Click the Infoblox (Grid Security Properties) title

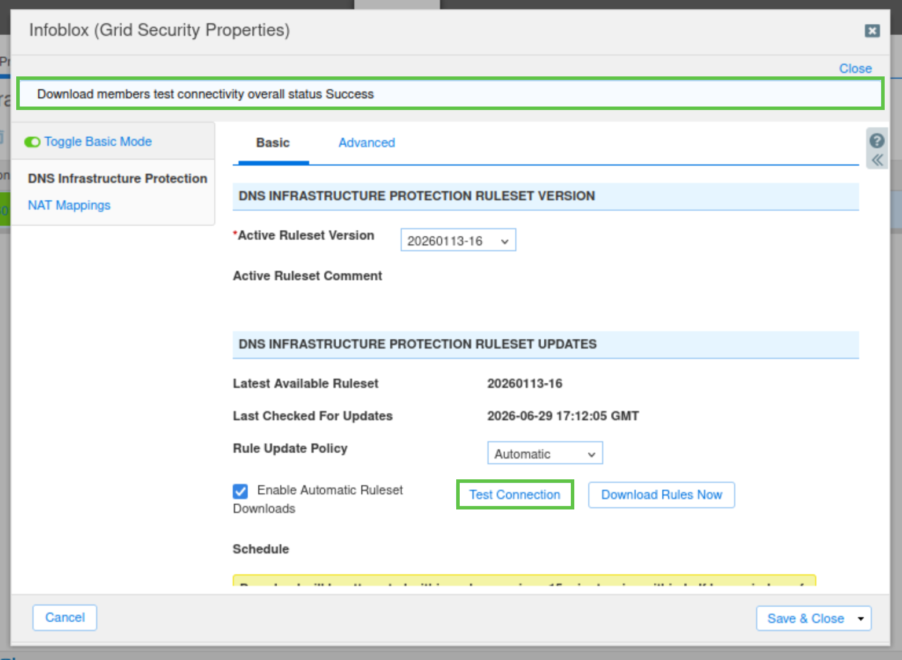[159, 30]
